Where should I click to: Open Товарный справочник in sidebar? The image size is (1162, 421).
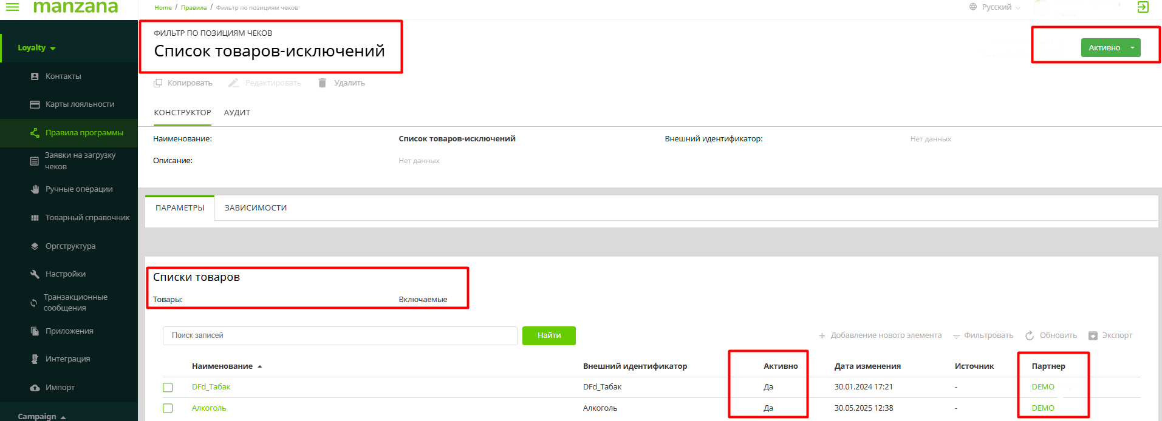click(x=87, y=218)
